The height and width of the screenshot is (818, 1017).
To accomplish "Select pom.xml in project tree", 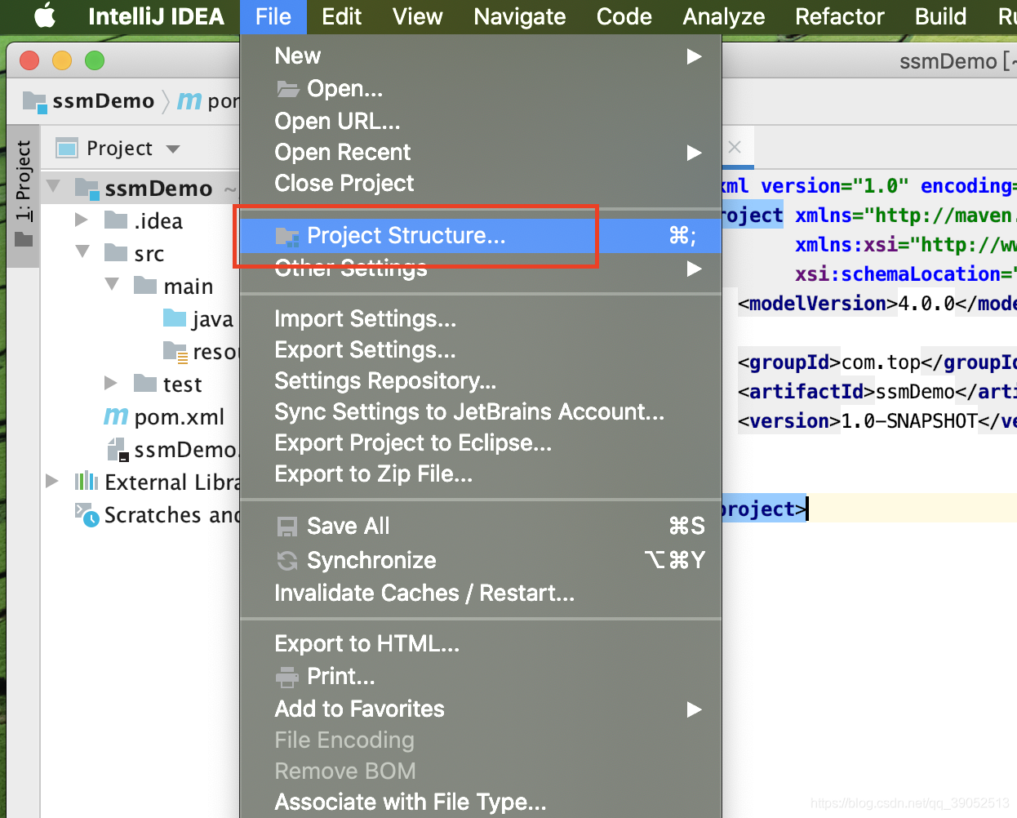I will click(164, 416).
